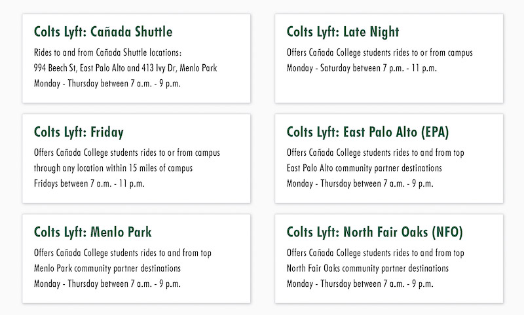Click the Cañada Shuttle card's Monday - Thursday hours

tap(107, 83)
